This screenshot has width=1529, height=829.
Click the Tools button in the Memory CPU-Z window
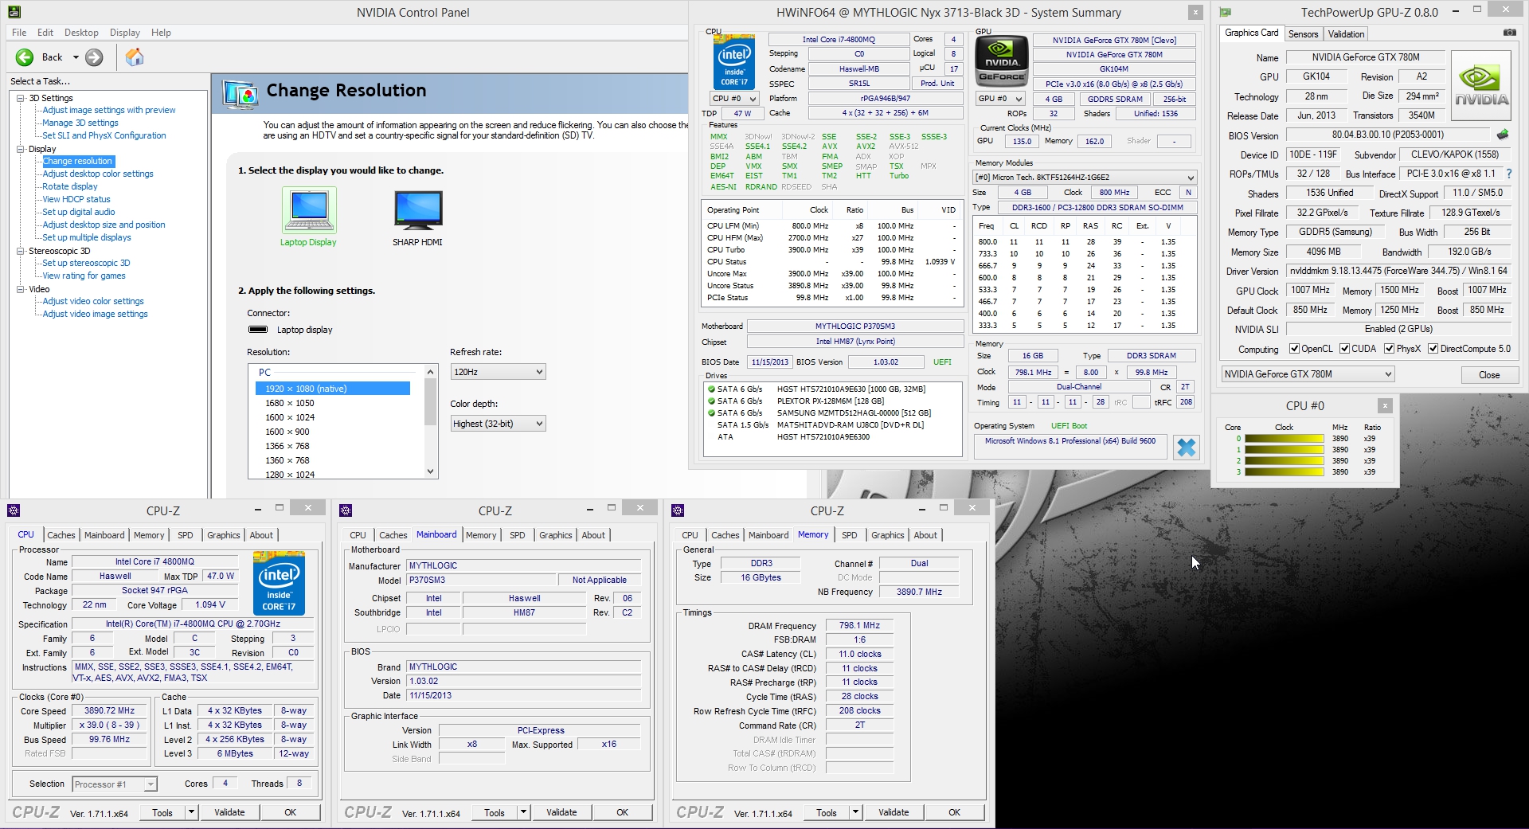[827, 812]
